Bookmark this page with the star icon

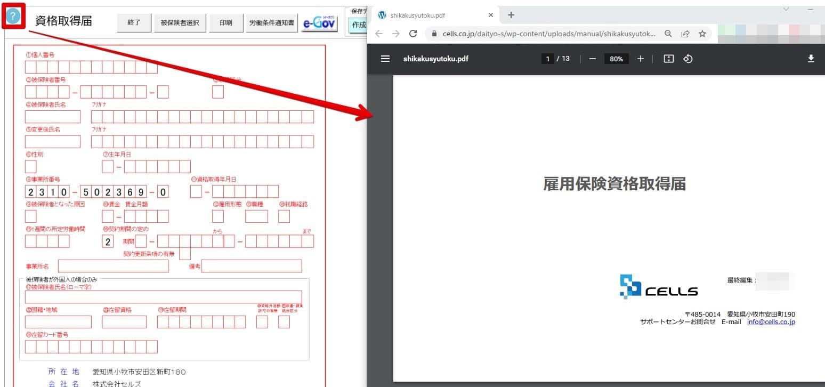pos(703,33)
